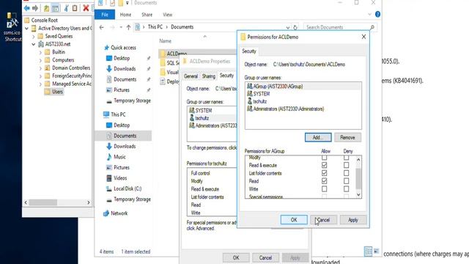Image resolution: width=469 pixels, height=264 pixels.
Task: Click the MMC Cut scissors icon
Action: tap(67, 8)
